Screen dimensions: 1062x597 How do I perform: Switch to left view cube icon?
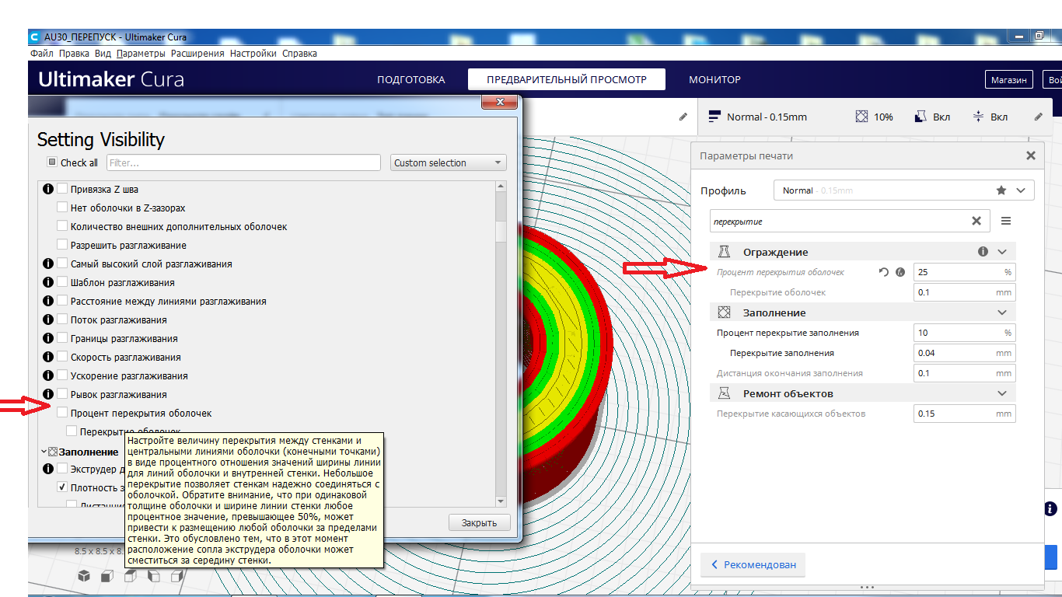(x=154, y=576)
